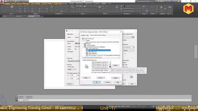Click the tree view horizontal scrollbar
Image resolution: width=198 pixels, height=111 pixels.
tap(101, 58)
